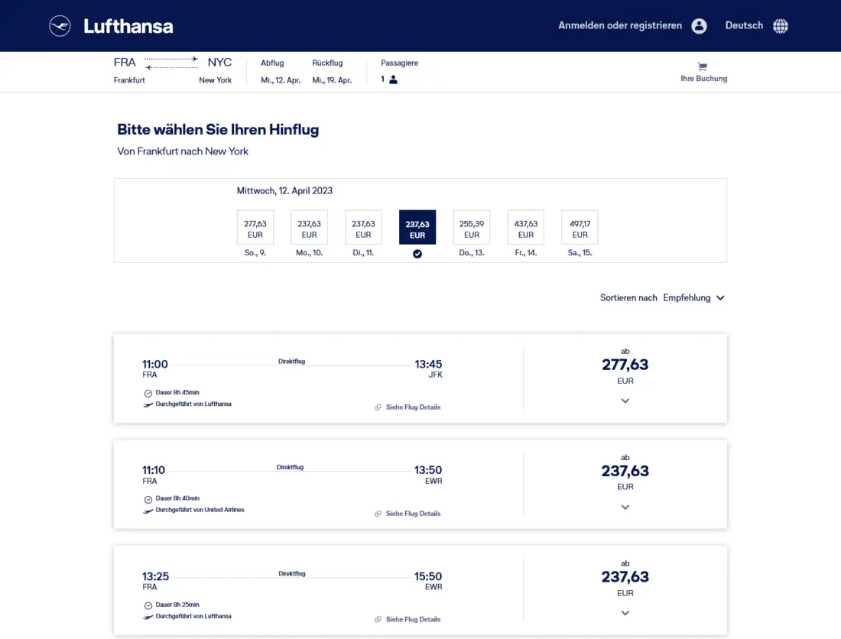Open Siehe Flug Details for 11:00 flight
The width and height of the screenshot is (841, 639).
click(x=413, y=407)
